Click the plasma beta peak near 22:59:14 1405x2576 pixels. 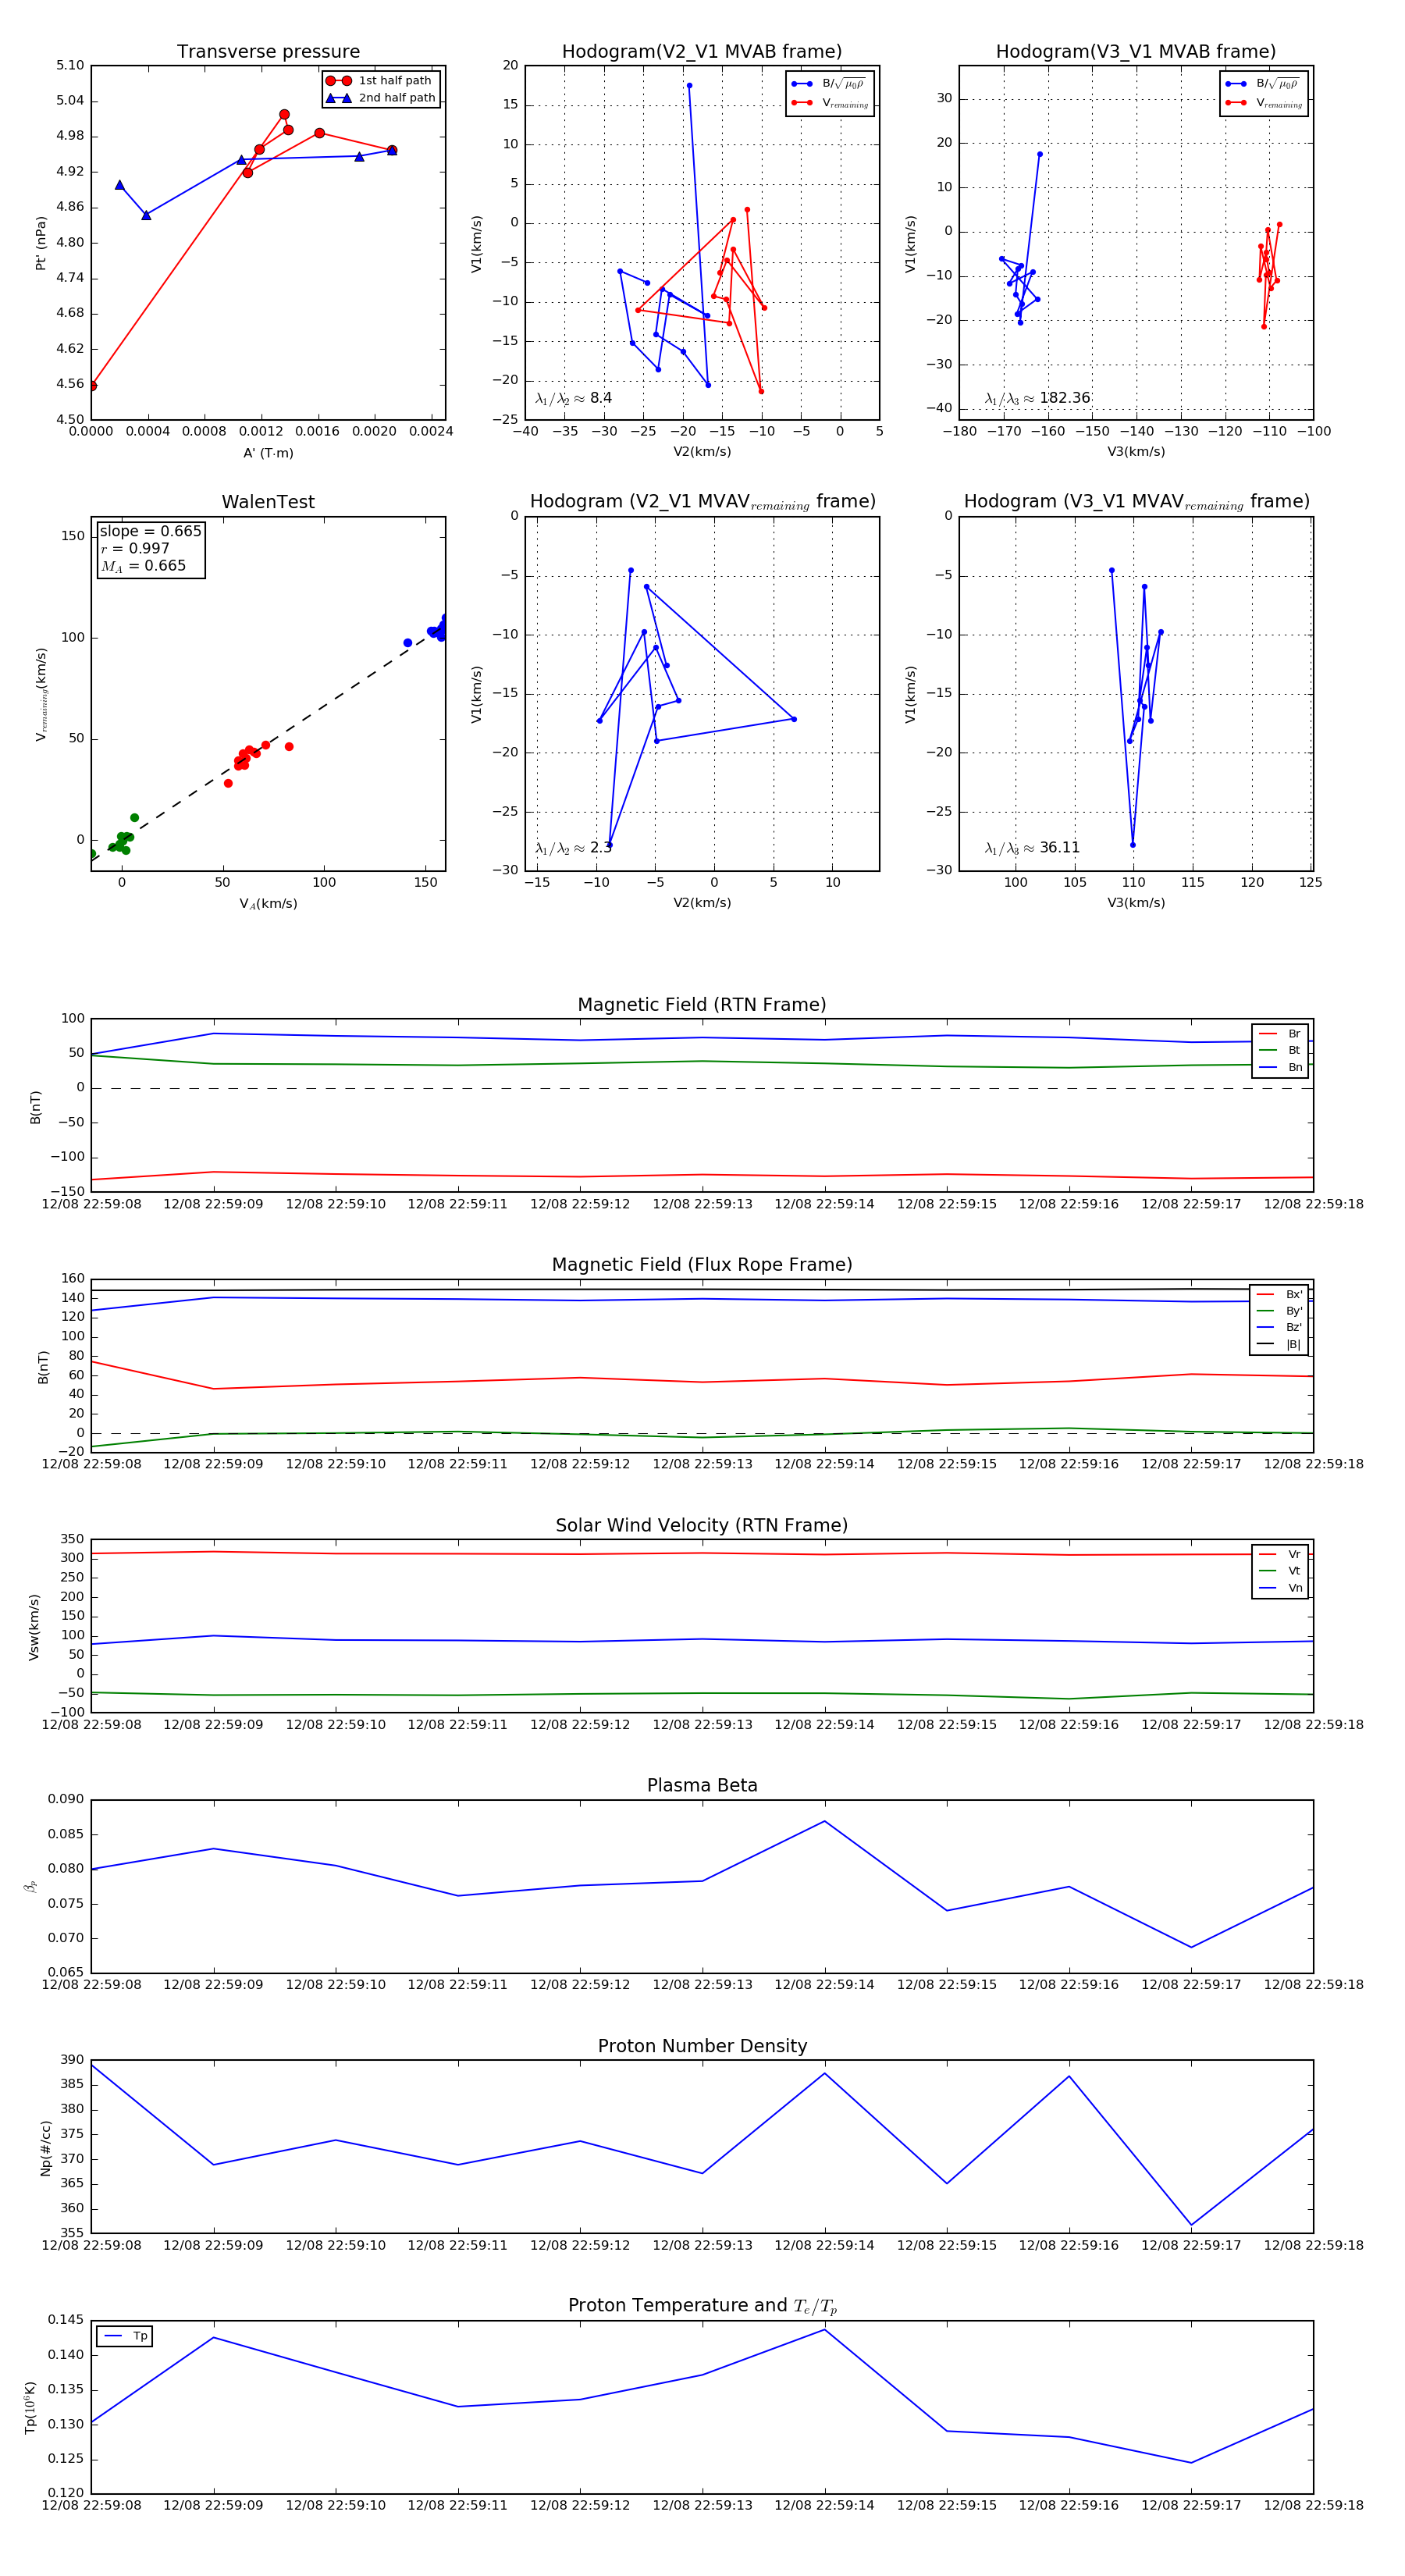tap(825, 1821)
